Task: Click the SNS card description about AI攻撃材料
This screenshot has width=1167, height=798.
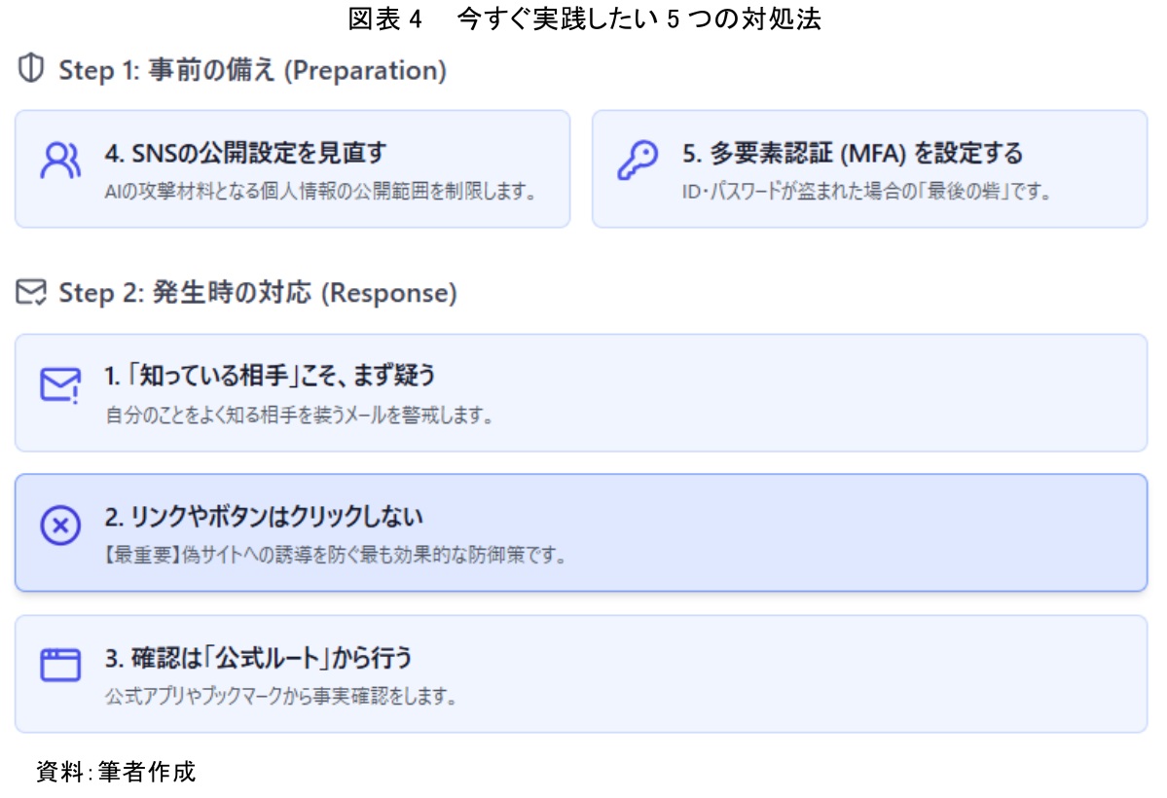Action: (320, 191)
